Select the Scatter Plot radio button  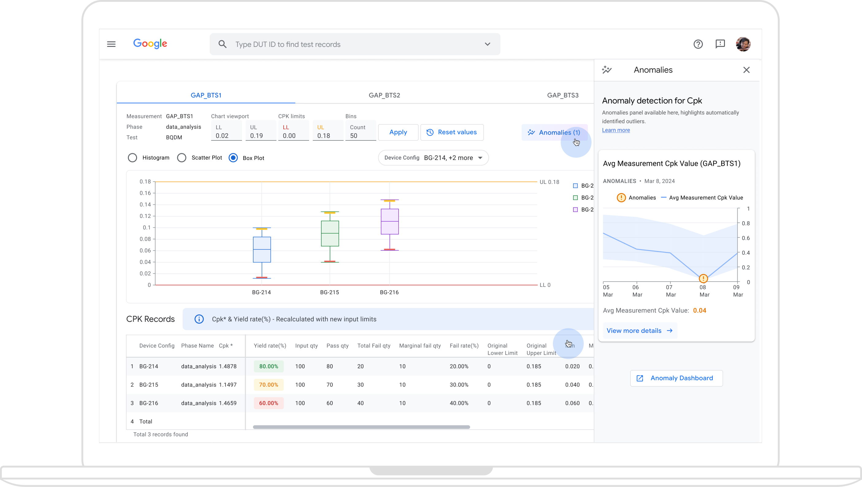182,158
